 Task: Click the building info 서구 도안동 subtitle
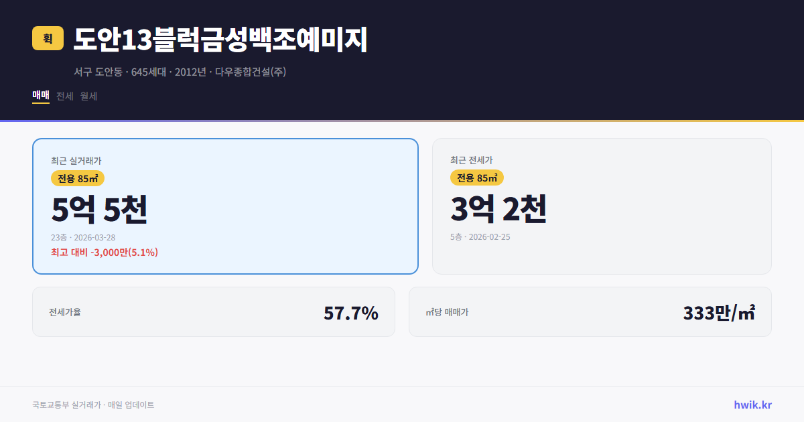(180, 71)
